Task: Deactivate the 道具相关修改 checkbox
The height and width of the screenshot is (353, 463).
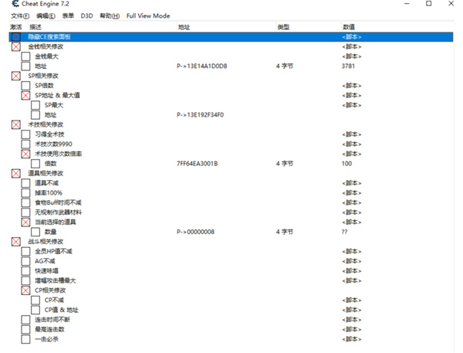Action: pyautogui.click(x=16, y=173)
